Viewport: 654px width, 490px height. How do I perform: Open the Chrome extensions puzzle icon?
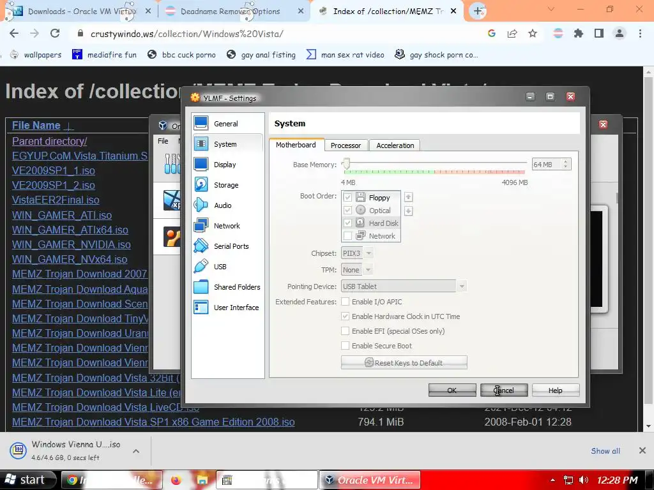pos(579,34)
